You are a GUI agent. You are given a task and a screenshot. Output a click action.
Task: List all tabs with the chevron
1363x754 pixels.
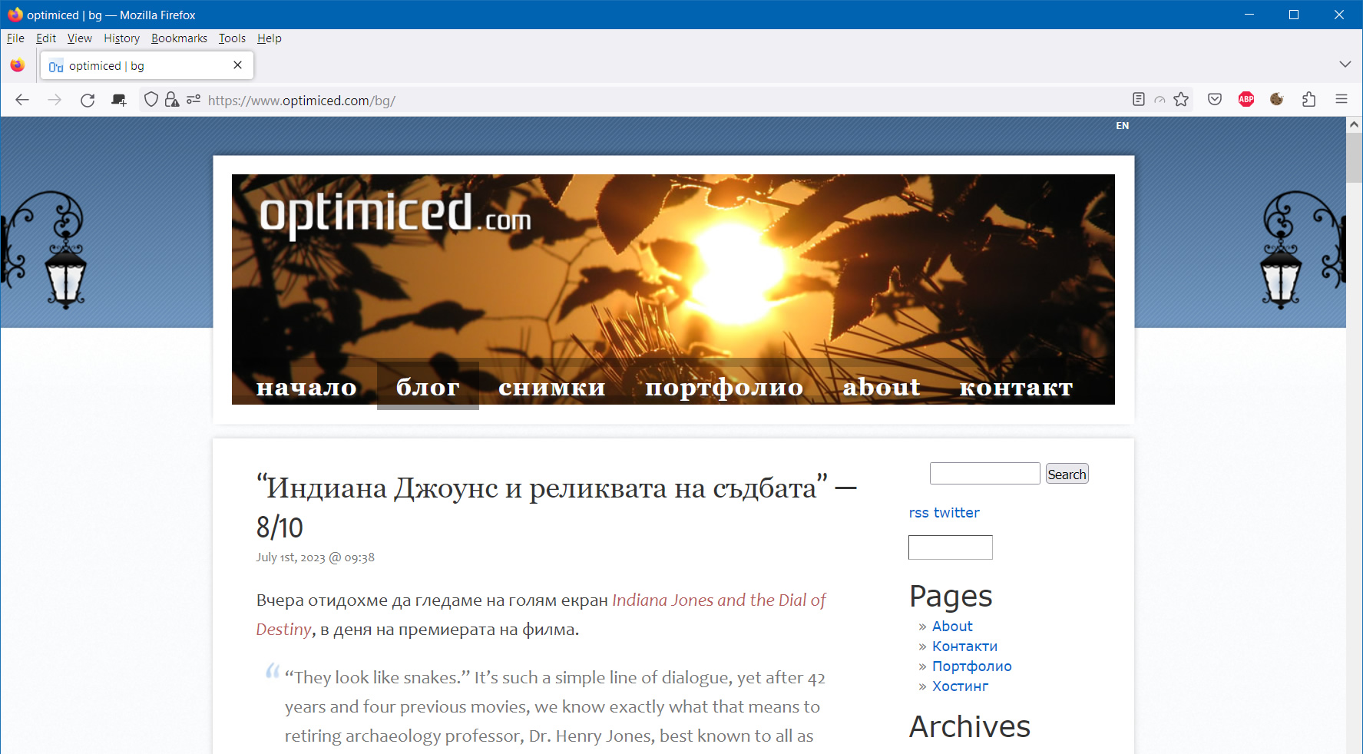(x=1345, y=64)
